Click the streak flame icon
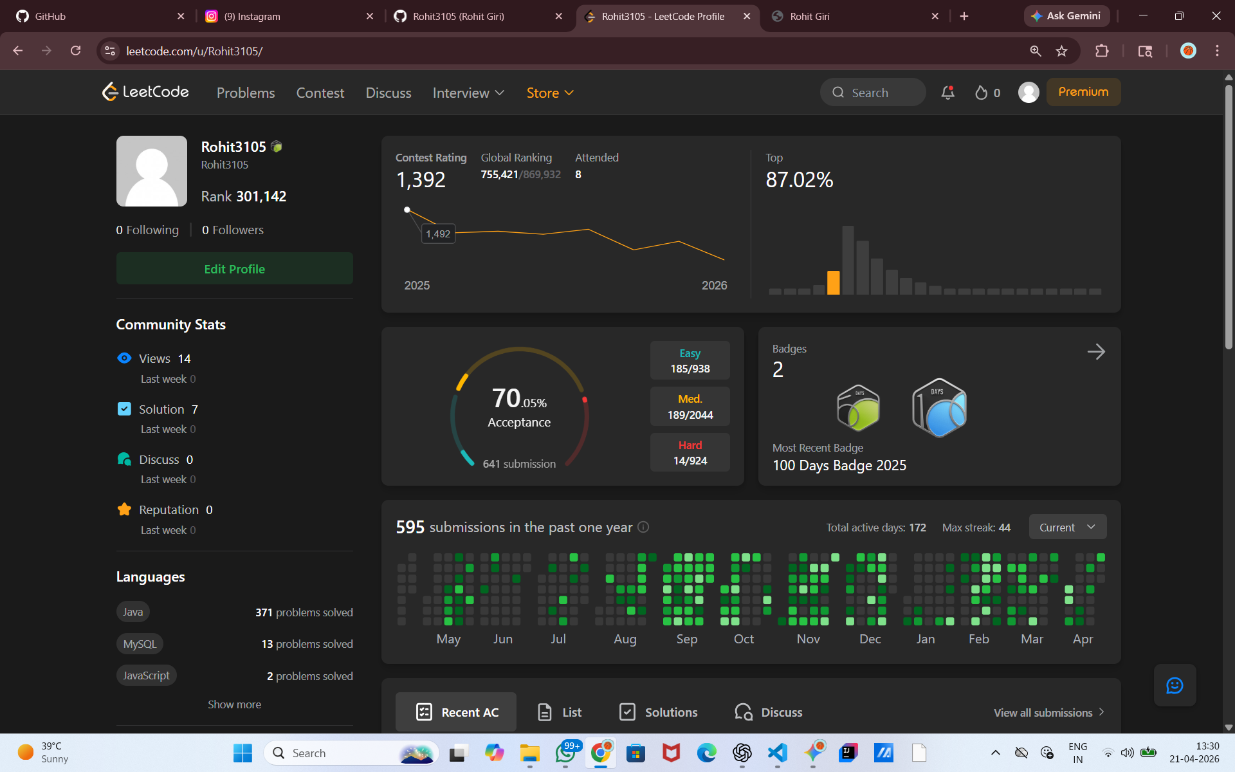 point(981,93)
